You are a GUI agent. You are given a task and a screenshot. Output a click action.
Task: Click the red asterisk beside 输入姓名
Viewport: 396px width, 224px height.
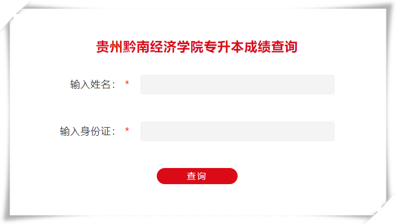pyautogui.click(x=127, y=85)
